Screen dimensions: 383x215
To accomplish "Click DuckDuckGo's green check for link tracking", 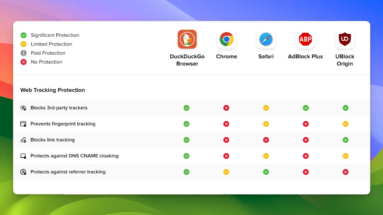I will [x=187, y=140].
